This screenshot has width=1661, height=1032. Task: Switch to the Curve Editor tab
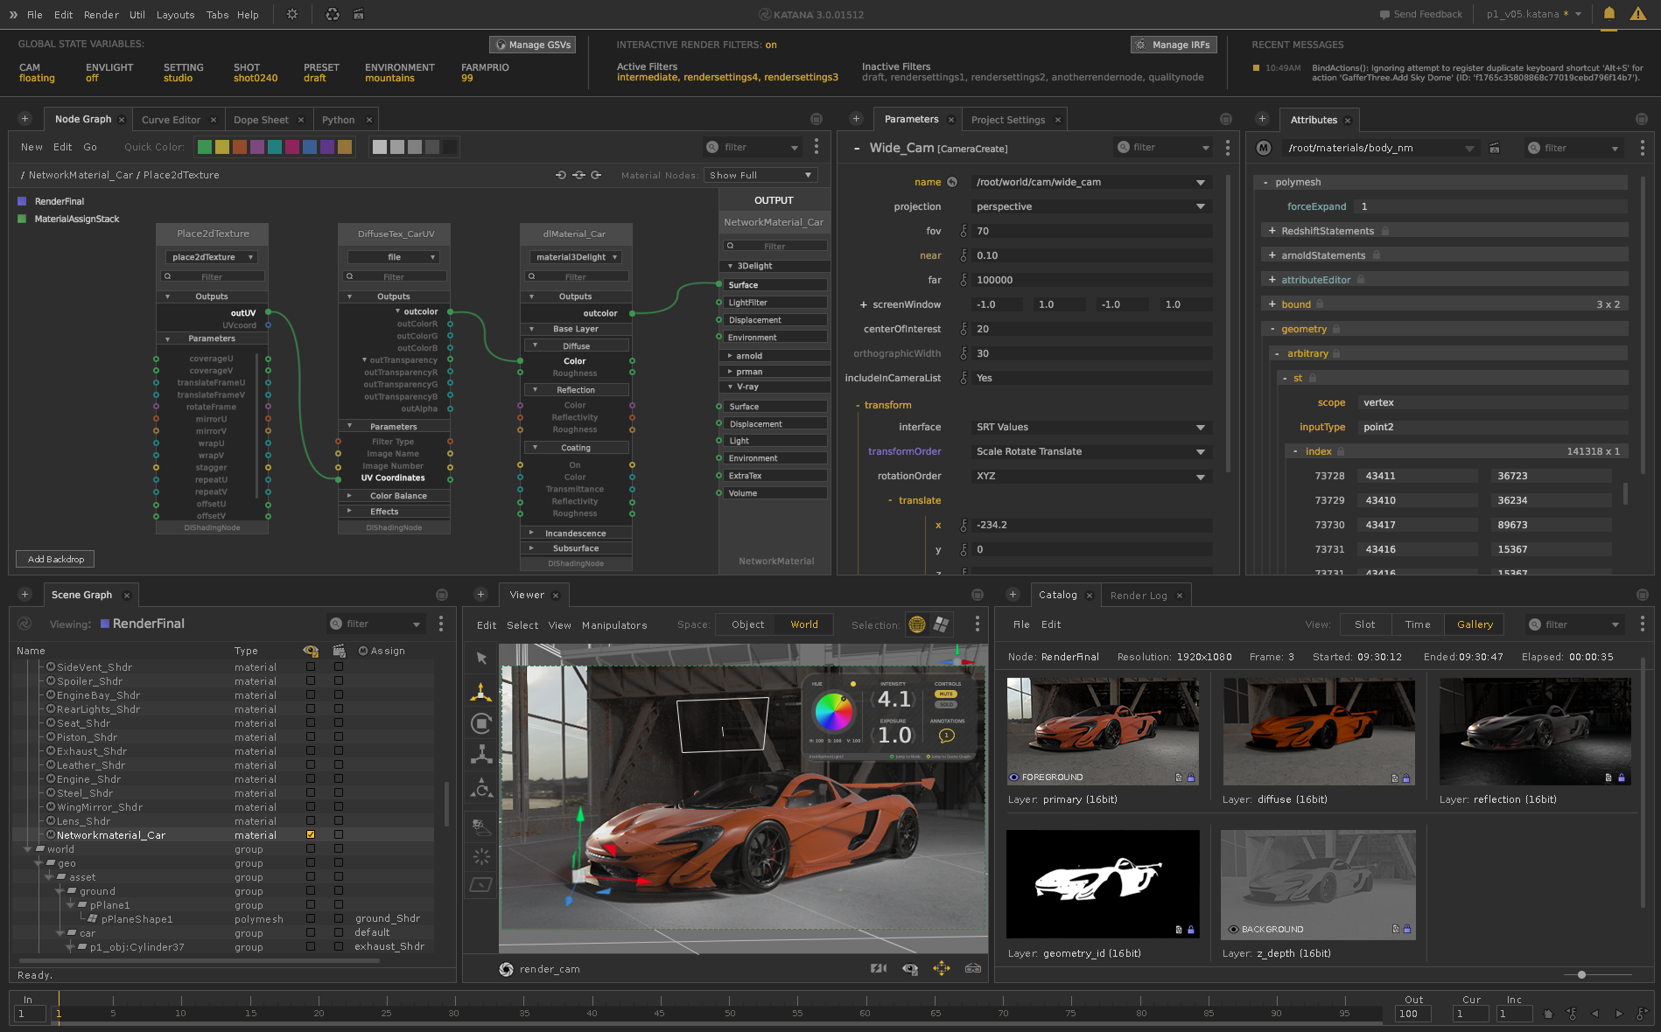(171, 120)
